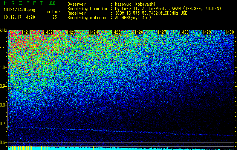Screen dimensions: 237x150
Task: Click the ICOM IC-575 receiver text
Action: pyautogui.click(x=151, y=13)
